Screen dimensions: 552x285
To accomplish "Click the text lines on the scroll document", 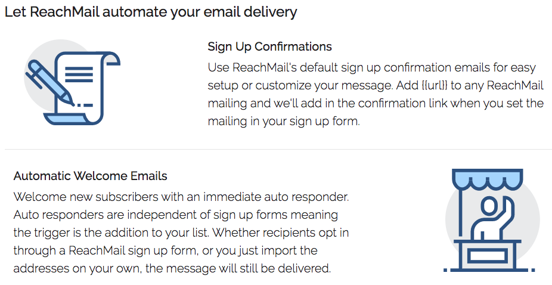I will click(79, 73).
